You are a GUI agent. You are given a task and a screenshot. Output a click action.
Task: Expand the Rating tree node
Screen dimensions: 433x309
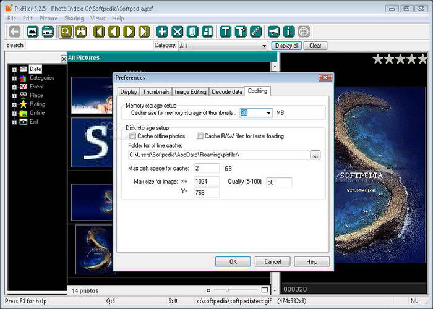pos(14,104)
